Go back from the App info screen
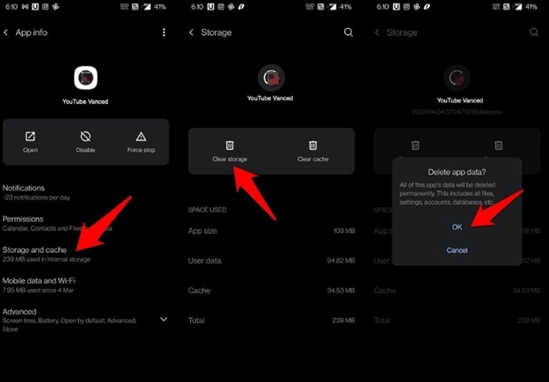The image size is (549, 382). (x=6, y=32)
